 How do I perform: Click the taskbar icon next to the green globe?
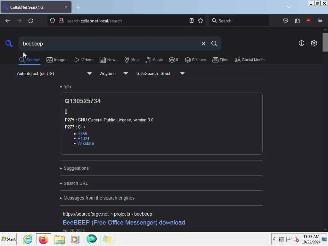point(107,239)
